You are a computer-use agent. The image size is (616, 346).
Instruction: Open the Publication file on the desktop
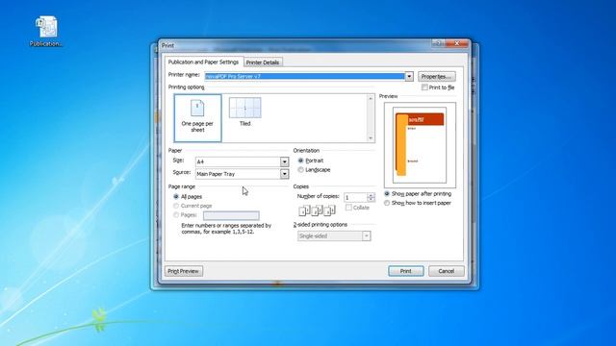(46, 32)
